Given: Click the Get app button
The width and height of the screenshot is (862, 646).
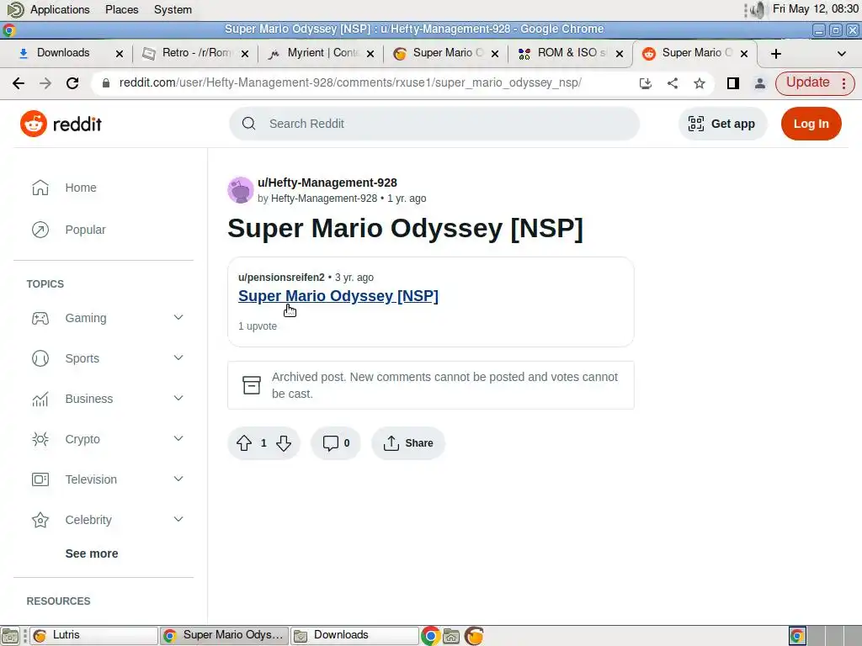Looking at the screenshot, I should 721,124.
